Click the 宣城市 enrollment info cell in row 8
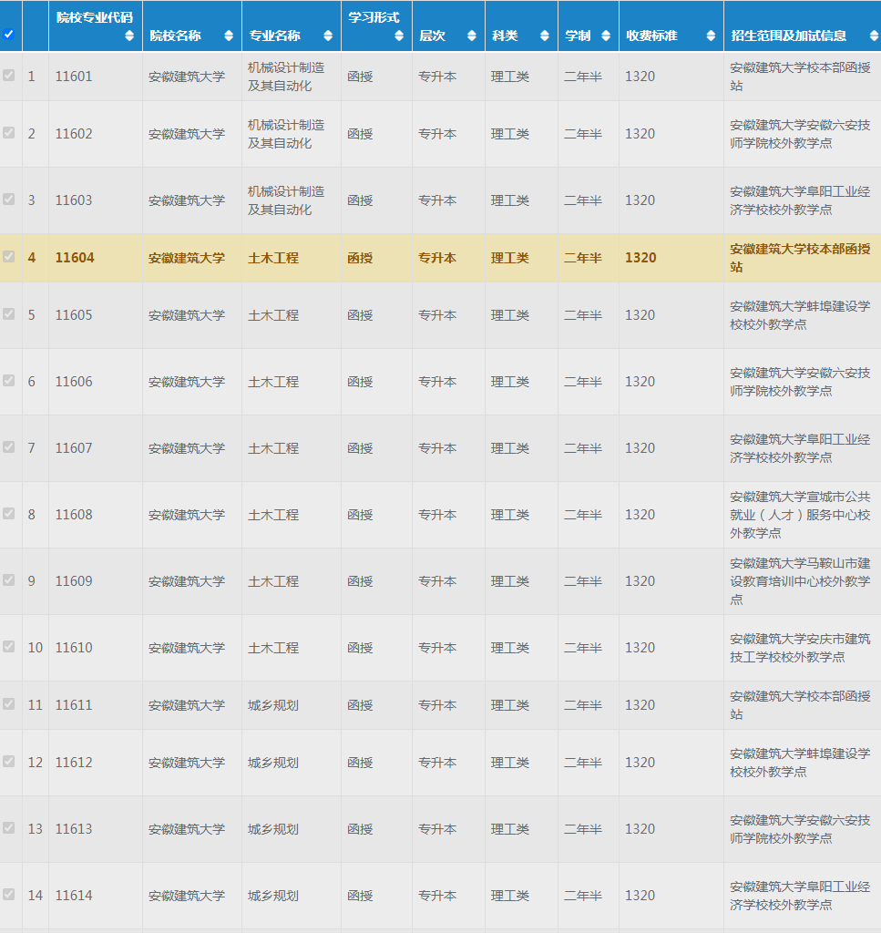Image resolution: width=881 pixels, height=933 pixels. 799,515
